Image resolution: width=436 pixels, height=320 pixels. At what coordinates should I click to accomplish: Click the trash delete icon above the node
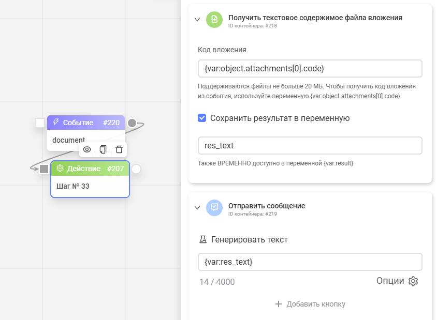pyautogui.click(x=119, y=149)
